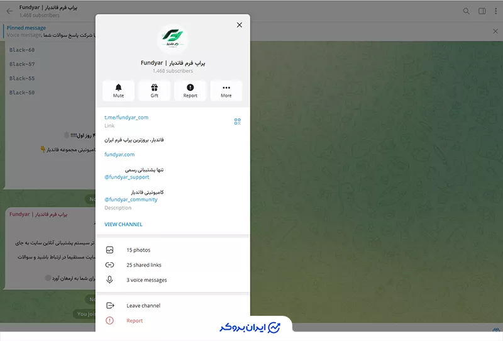Close the channel info dialog
Image resolution: width=503 pixels, height=341 pixels.
click(240, 25)
